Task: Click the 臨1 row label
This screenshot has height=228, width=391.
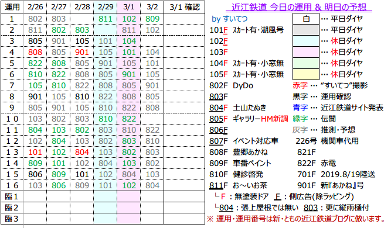Action: pyautogui.click(x=12, y=196)
